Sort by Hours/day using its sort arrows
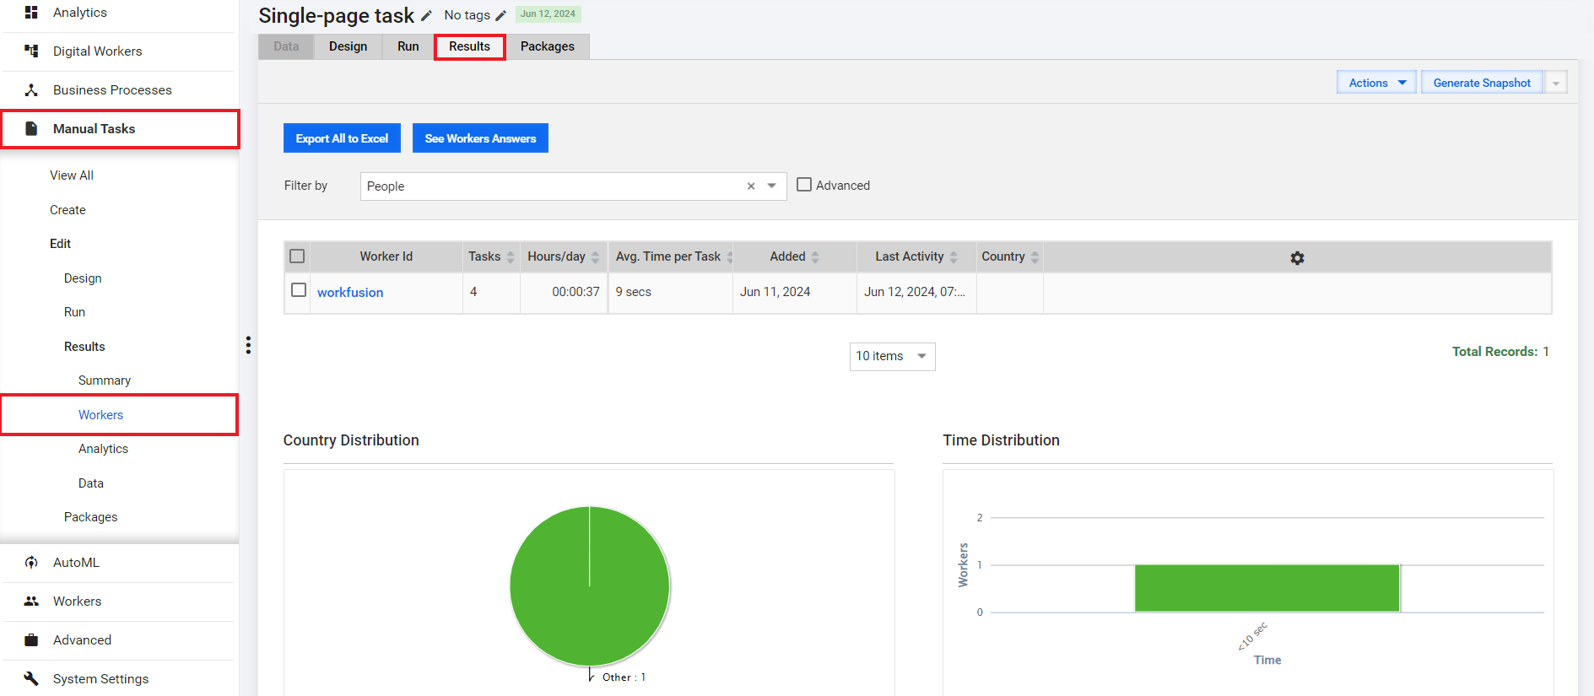Viewport: 1594px width, 696px height. pyautogui.click(x=596, y=257)
